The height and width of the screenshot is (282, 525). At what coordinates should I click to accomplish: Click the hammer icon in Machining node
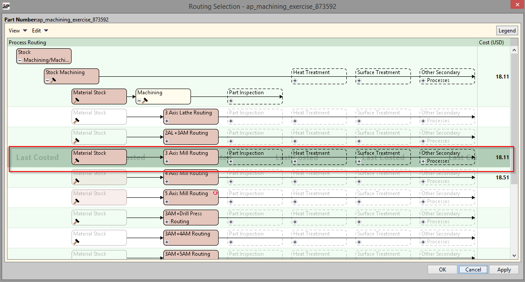click(x=145, y=100)
